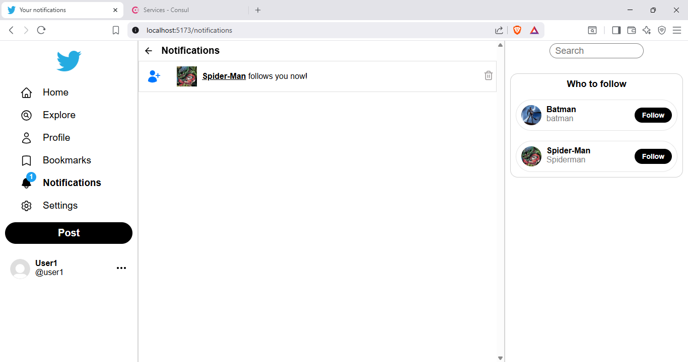688x362 pixels.
Task: Click the Twitter bird logo
Action: tap(68, 61)
